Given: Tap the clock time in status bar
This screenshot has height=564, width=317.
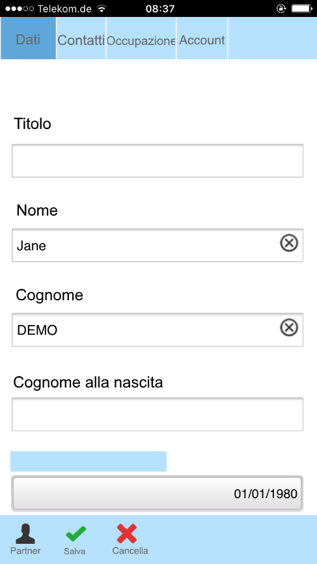Looking at the screenshot, I should [x=160, y=8].
